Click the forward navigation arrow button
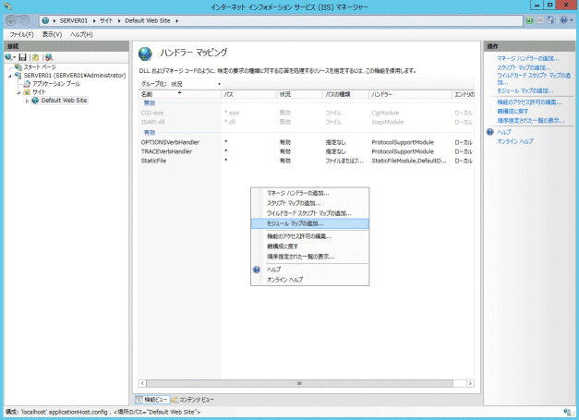 25,21
